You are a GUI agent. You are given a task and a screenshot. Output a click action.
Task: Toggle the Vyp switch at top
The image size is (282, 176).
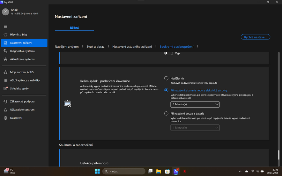[168, 53]
